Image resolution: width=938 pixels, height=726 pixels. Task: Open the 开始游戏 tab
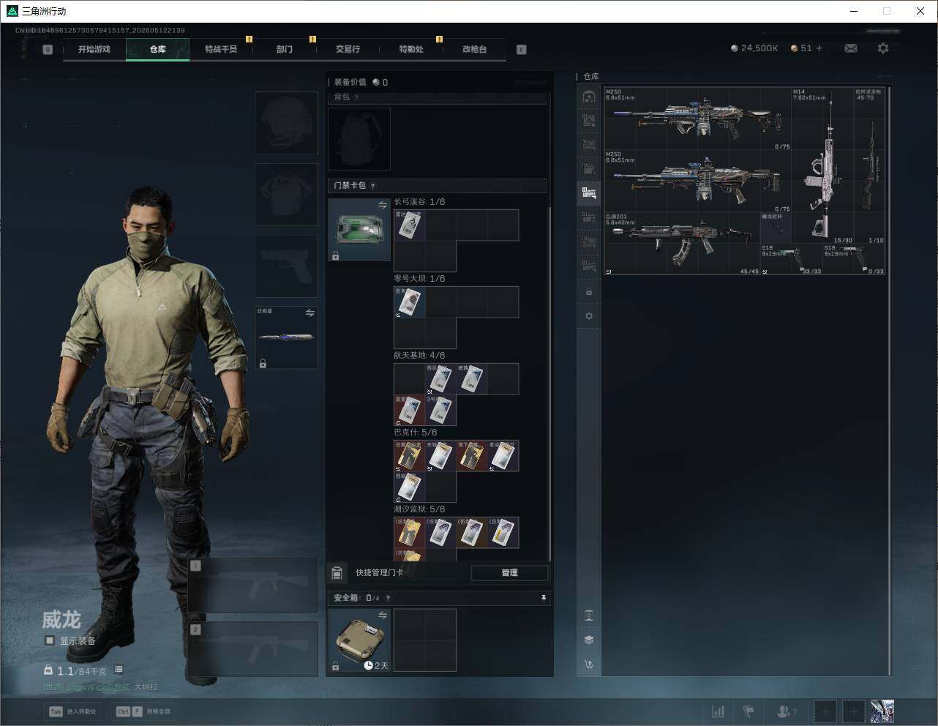click(x=94, y=49)
